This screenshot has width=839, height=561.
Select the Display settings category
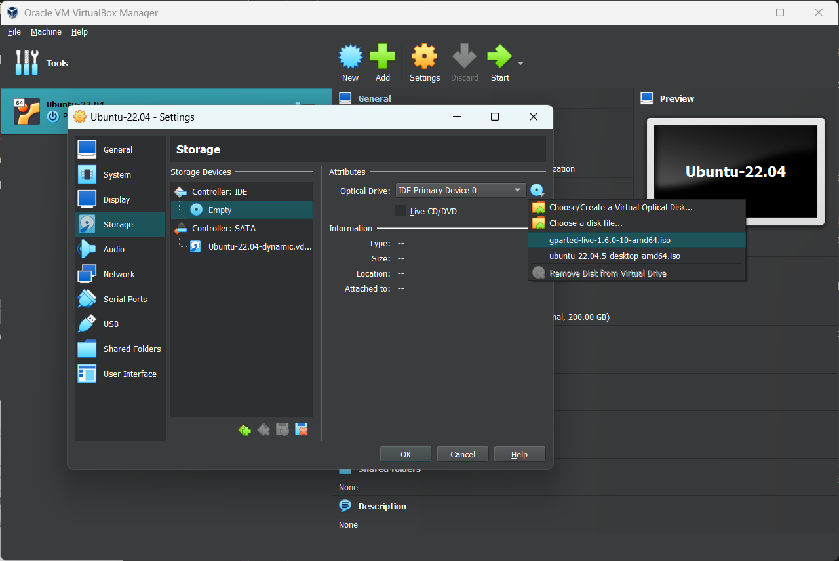click(x=120, y=199)
